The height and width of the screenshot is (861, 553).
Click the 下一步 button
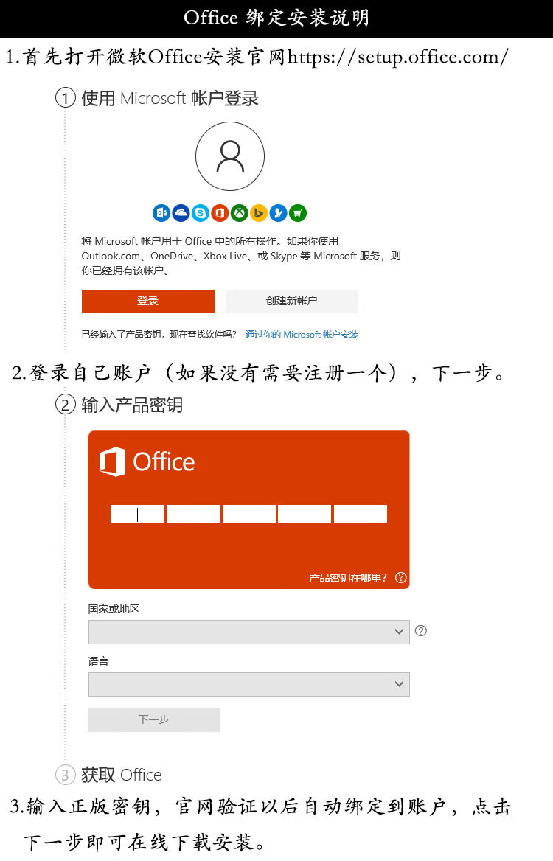point(154,720)
